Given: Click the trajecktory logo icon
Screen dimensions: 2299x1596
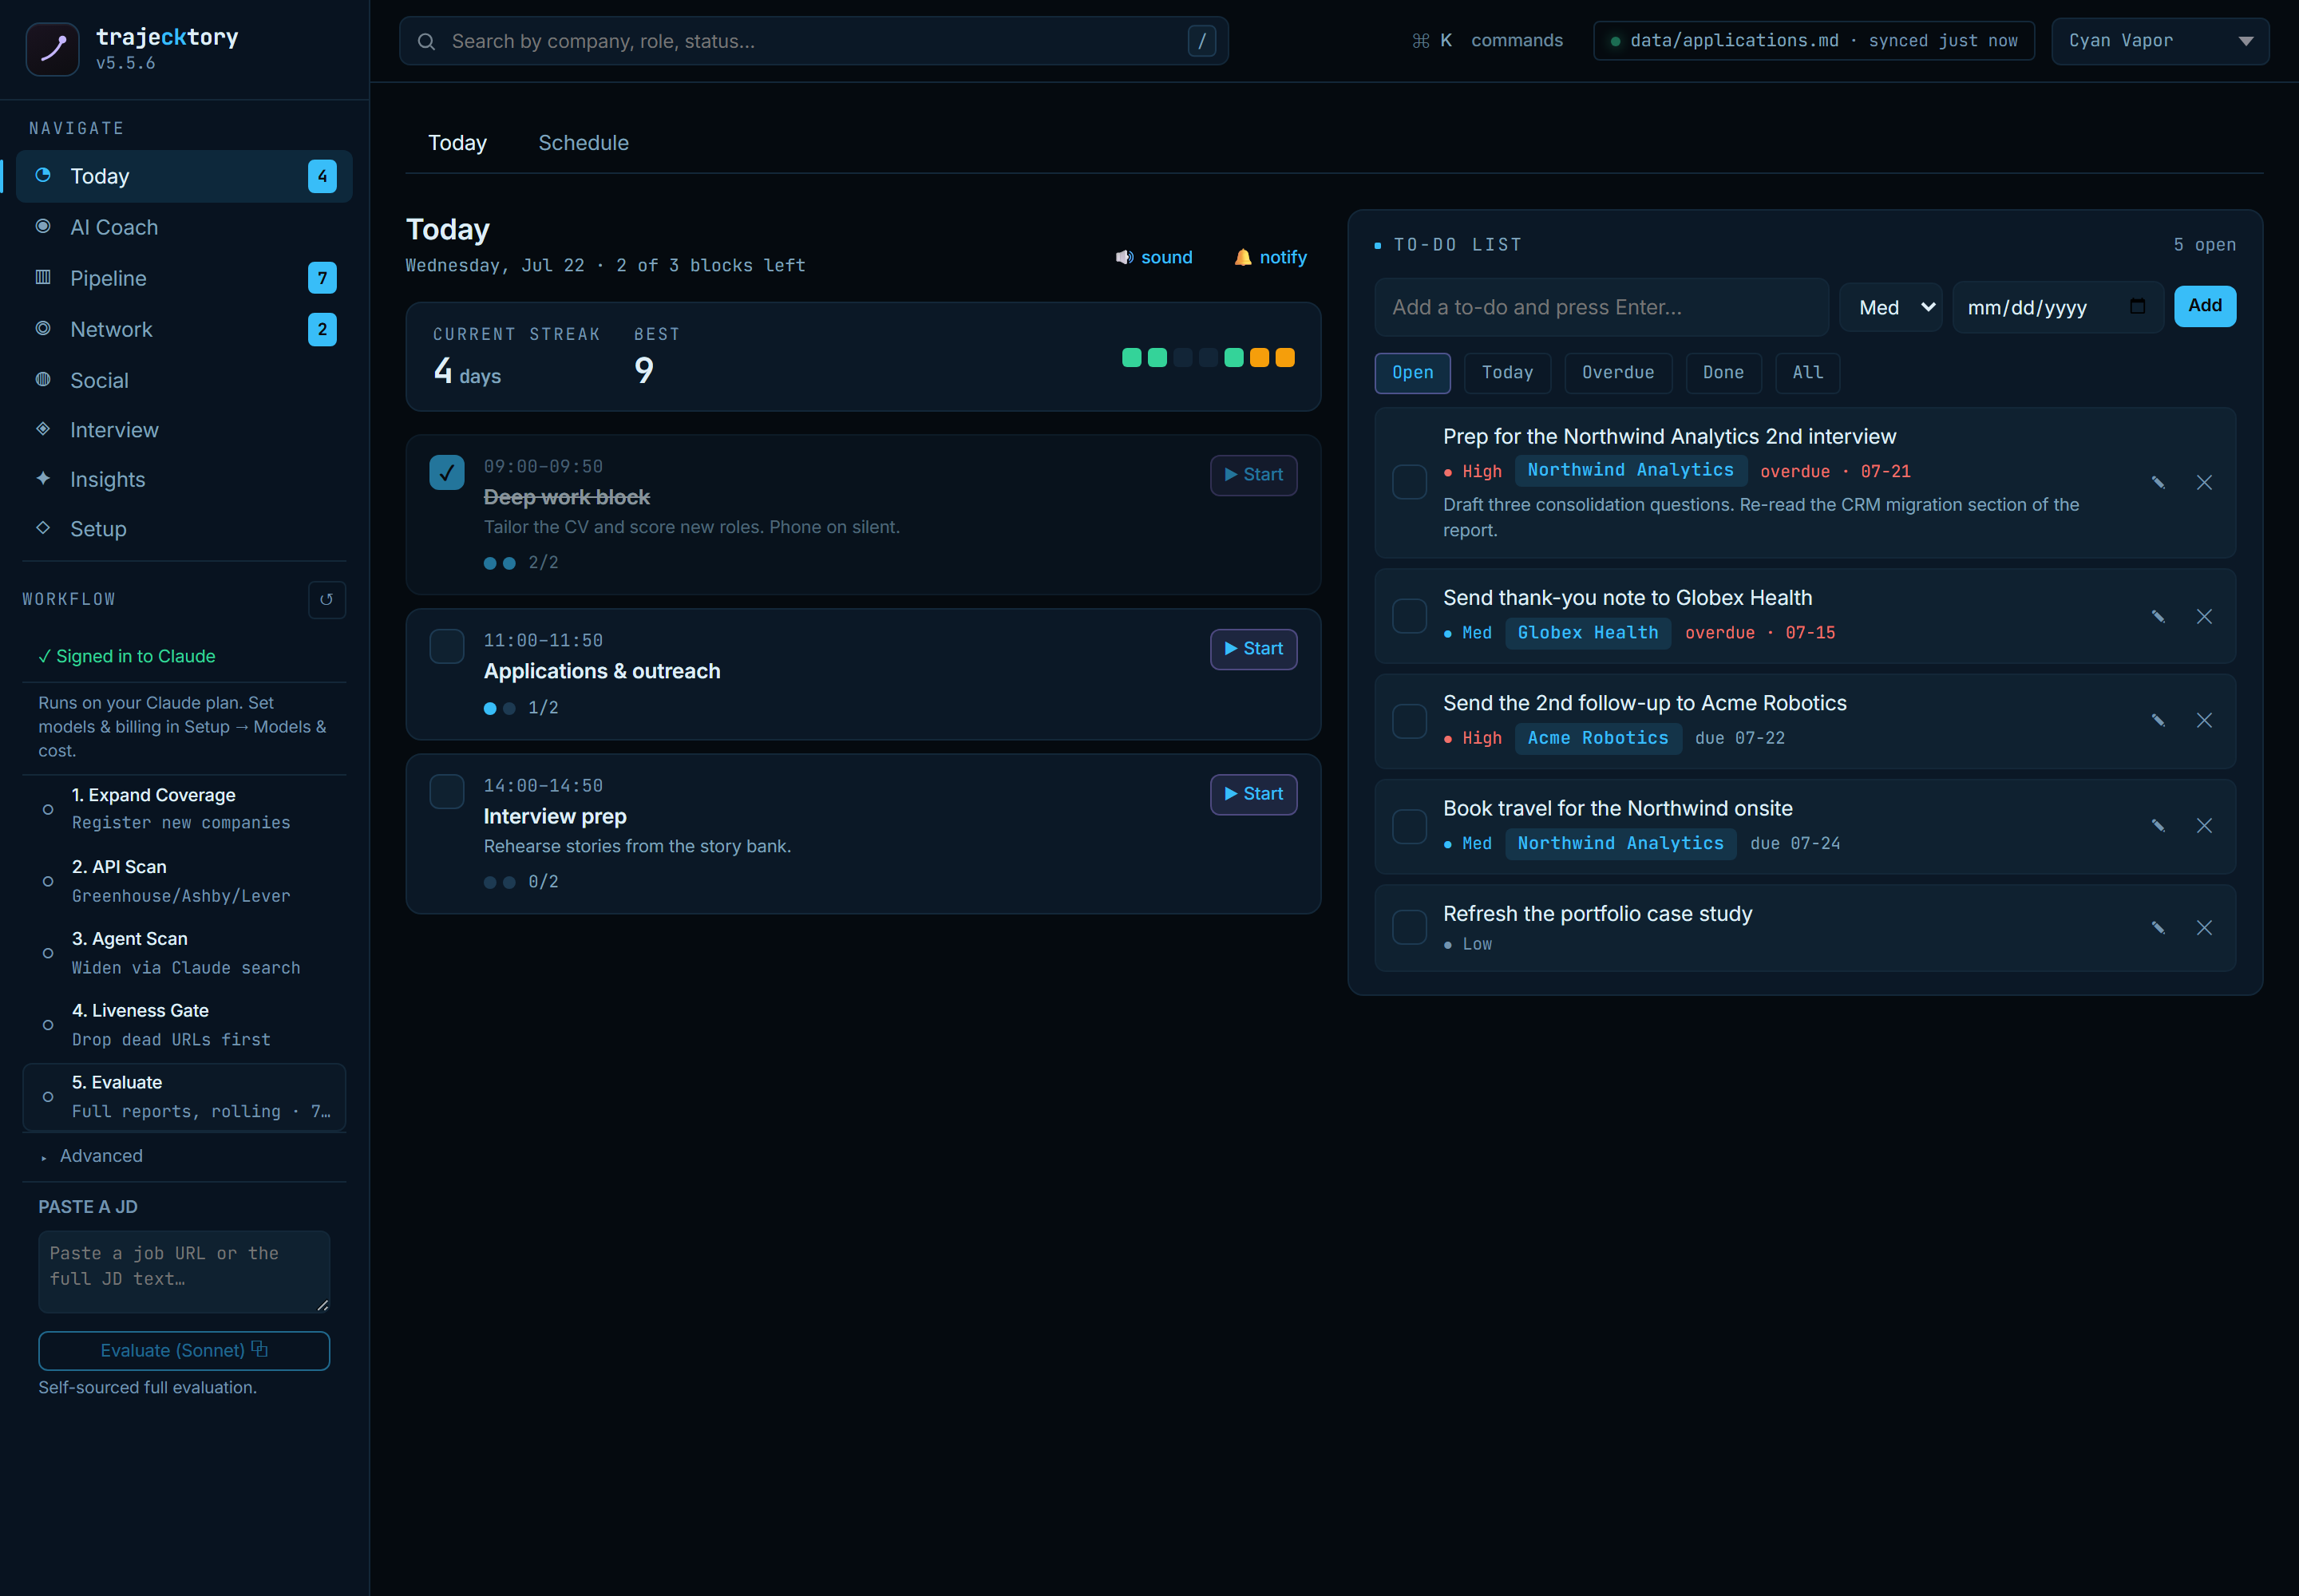Looking at the screenshot, I should pos(52,48).
